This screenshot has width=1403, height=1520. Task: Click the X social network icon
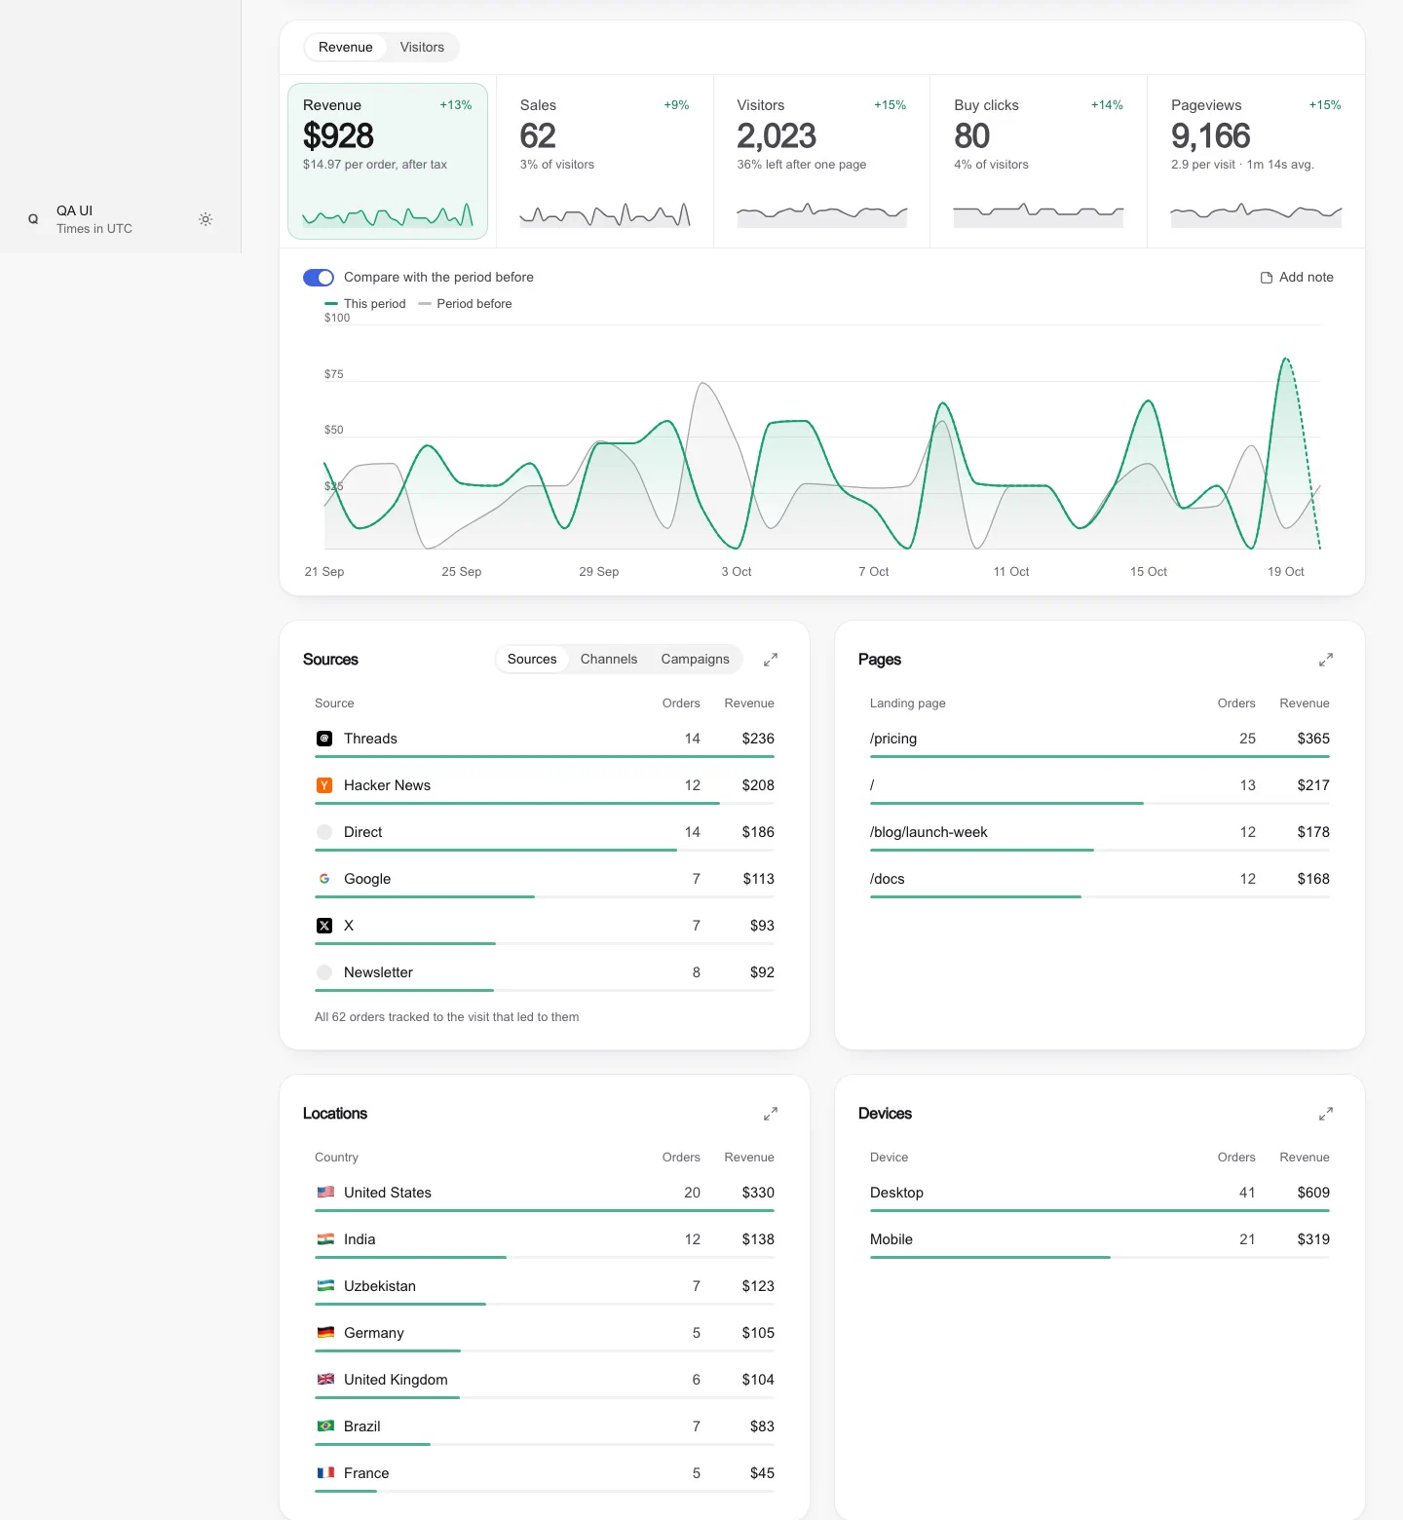point(324,926)
